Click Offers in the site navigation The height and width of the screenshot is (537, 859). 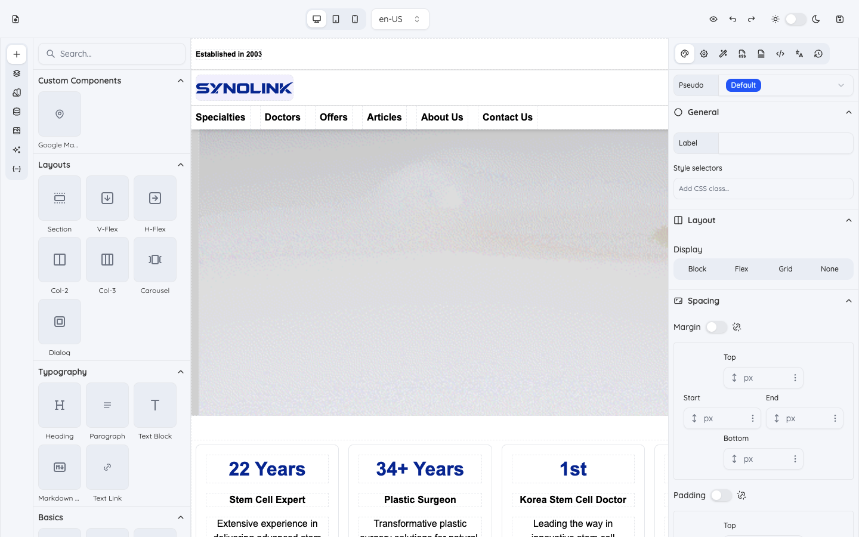(333, 117)
